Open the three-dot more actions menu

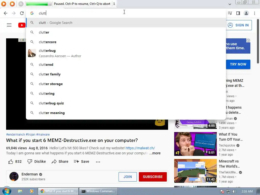pyautogui.click(x=98, y=162)
